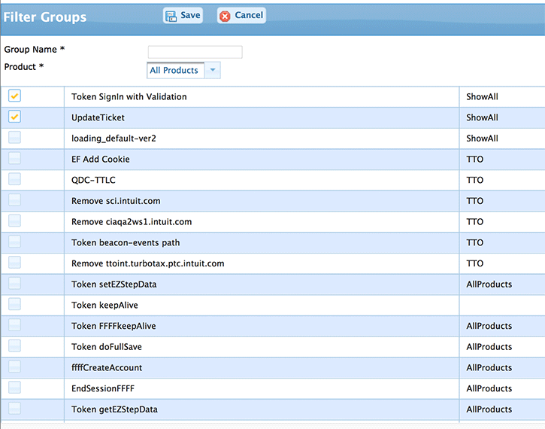Viewport: 545px width, 429px height.
Task: Click the 'Remove ttoint.turbotax.ptc.intuit.com' filter name
Action: (x=148, y=263)
